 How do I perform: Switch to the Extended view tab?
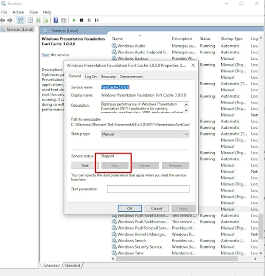pos(51,265)
